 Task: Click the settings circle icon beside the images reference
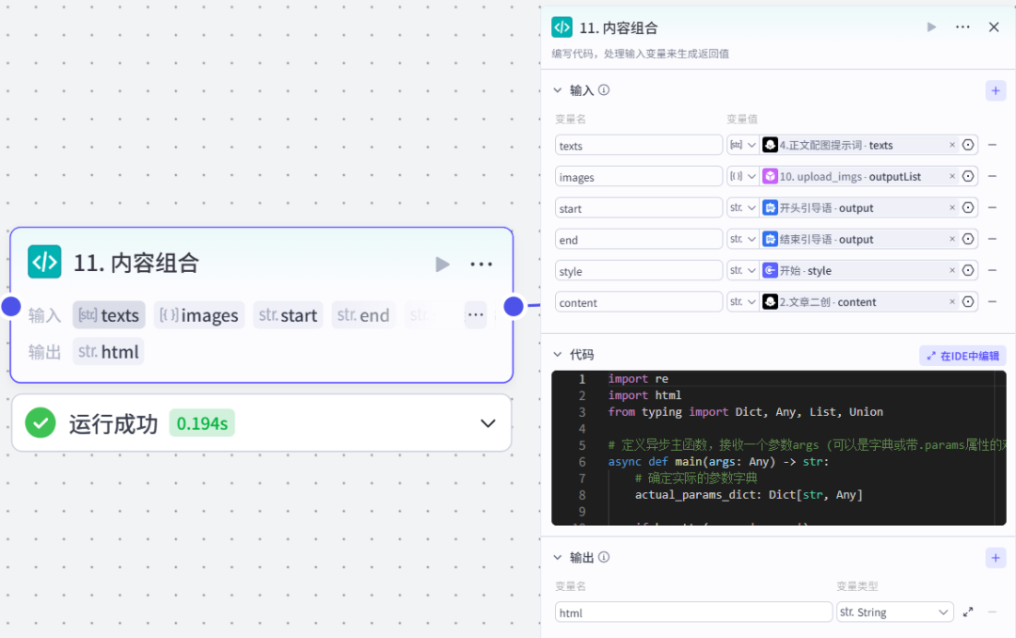969,176
